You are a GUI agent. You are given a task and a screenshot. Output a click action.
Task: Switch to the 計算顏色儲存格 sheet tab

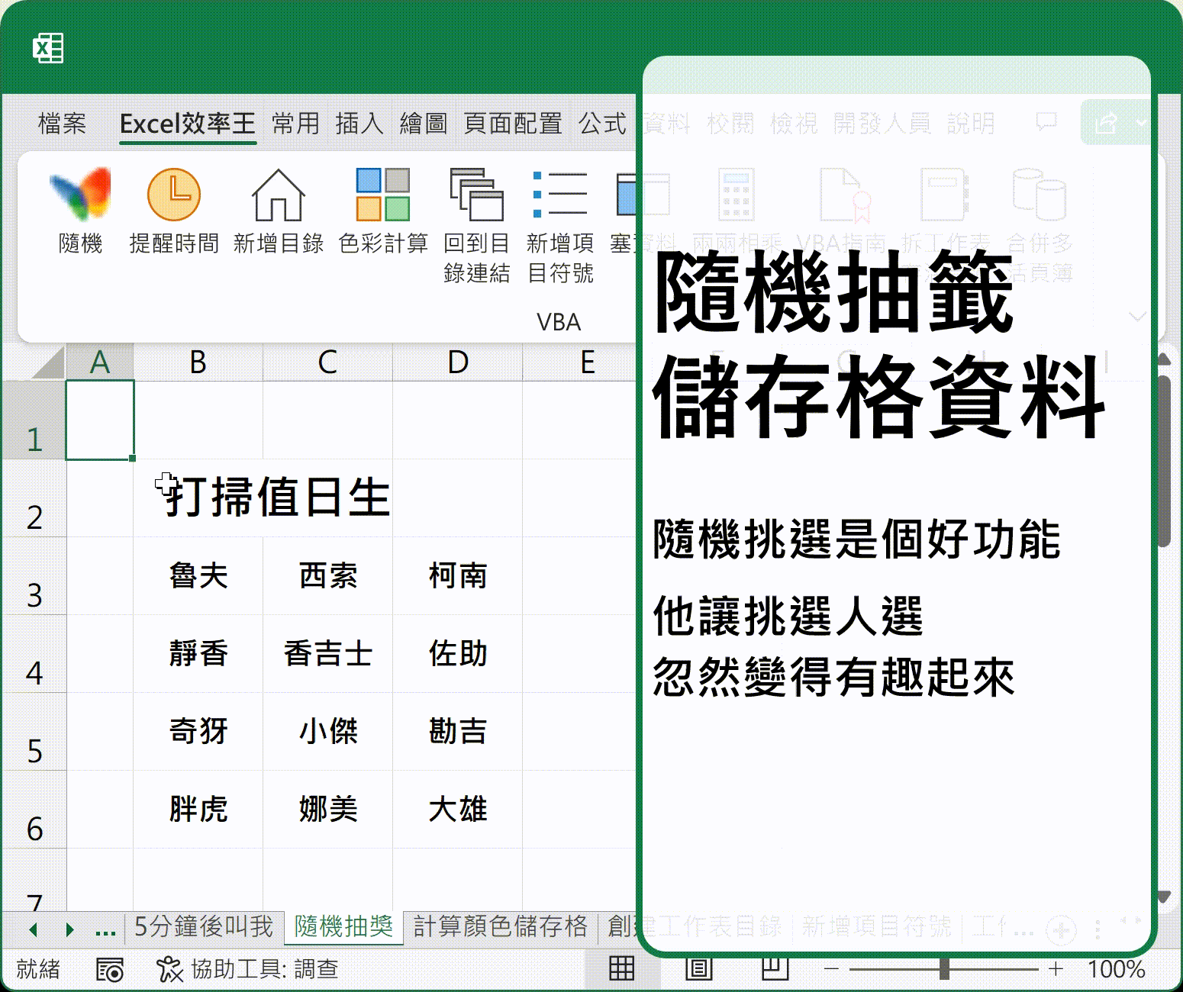click(500, 926)
